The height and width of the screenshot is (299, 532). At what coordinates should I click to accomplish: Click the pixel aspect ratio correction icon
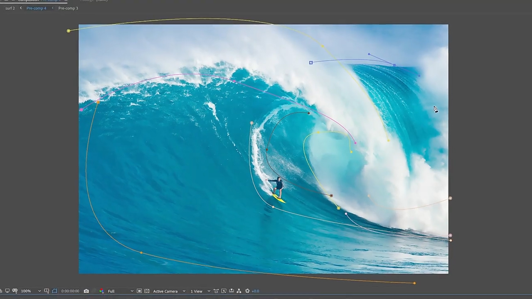[x=216, y=291]
